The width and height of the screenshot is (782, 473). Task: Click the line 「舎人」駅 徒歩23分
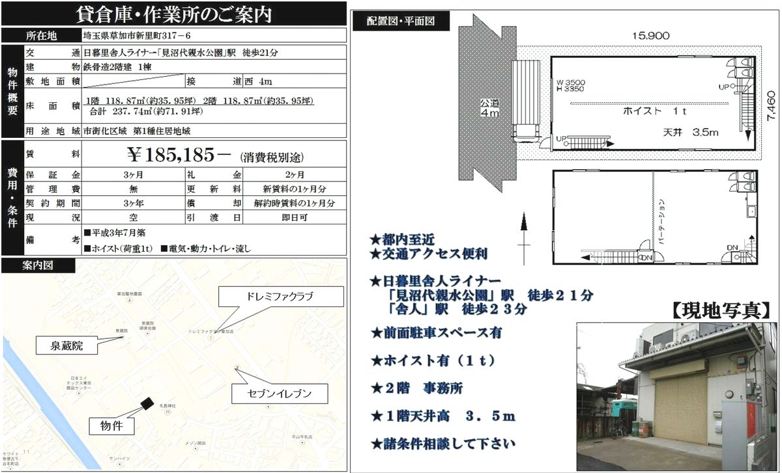(457, 309)
